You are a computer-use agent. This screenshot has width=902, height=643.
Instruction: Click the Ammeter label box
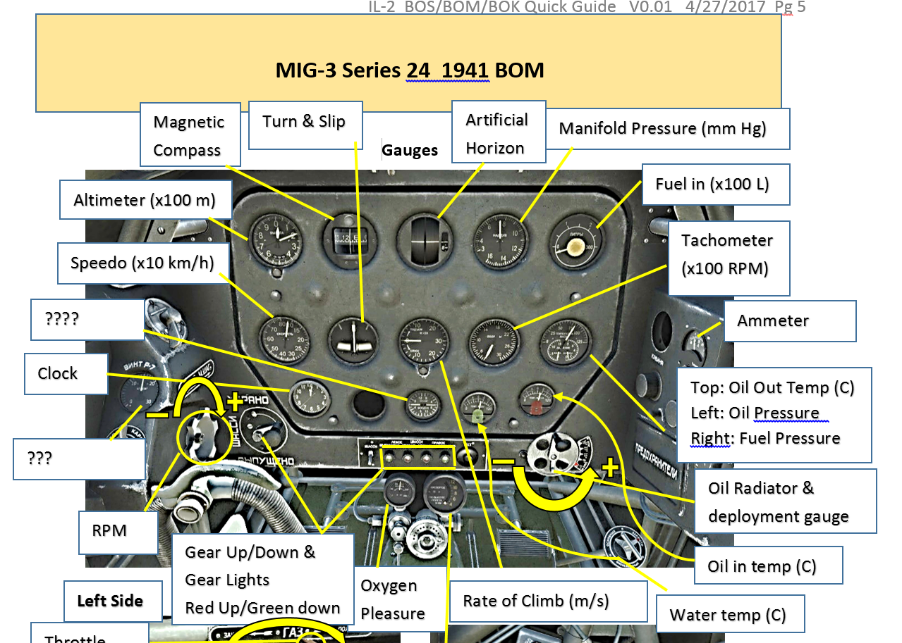(x=789, y=321)
